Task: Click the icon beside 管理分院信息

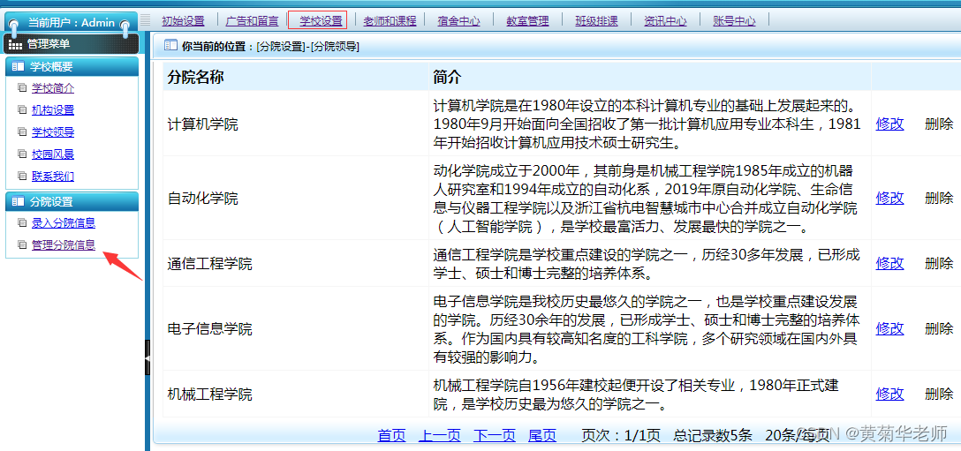Action: [x=23, y=245]
